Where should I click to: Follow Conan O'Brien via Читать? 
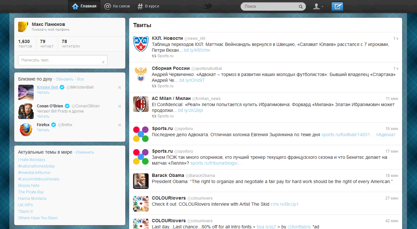[43, 116]
